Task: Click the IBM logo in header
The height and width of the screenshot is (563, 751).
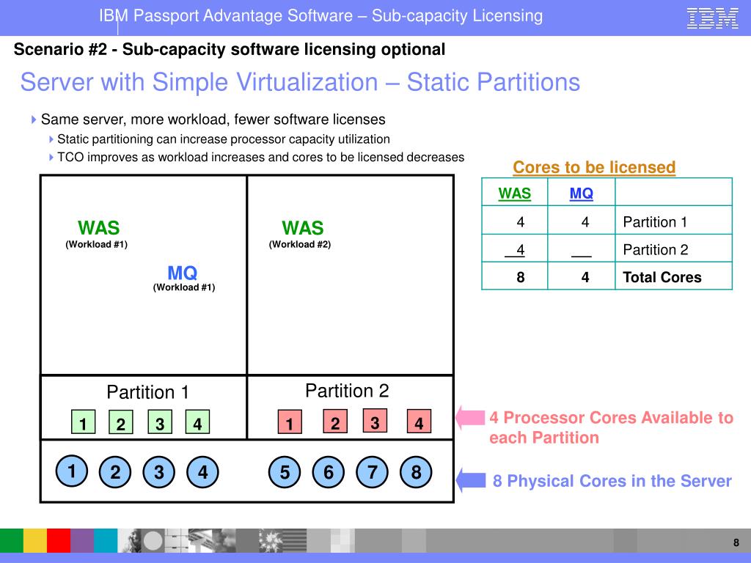Action: coord(712,18)
